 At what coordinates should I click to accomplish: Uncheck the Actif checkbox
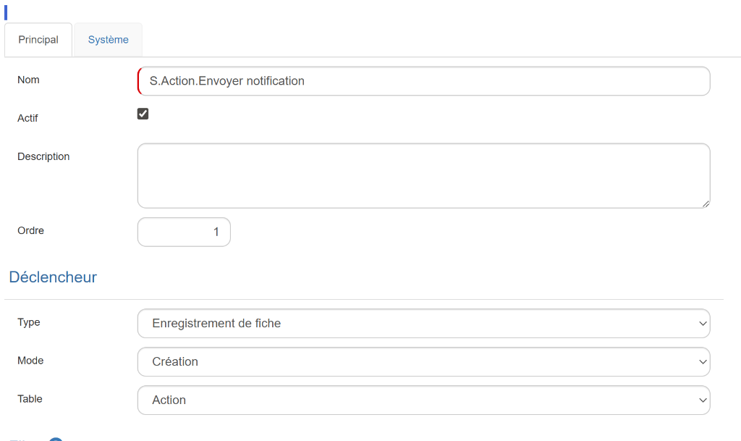143,114
